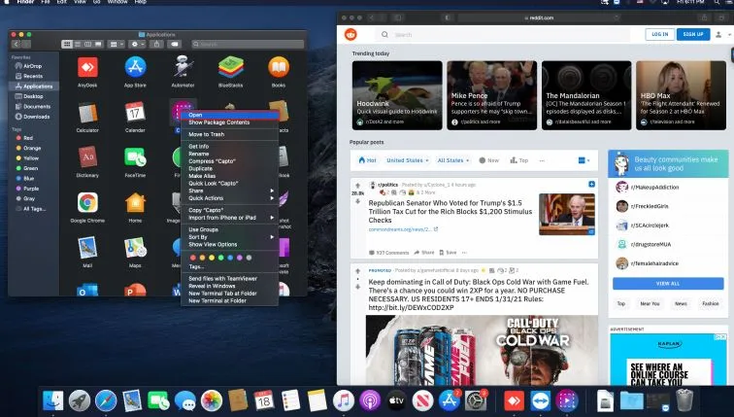This screenshot has height=417, width=734.
Task: Select the Automator app icon
Action: point(183,67)
